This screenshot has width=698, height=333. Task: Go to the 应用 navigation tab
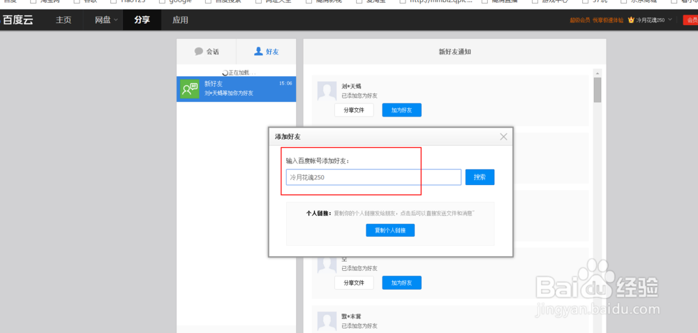tap(180, 20)
